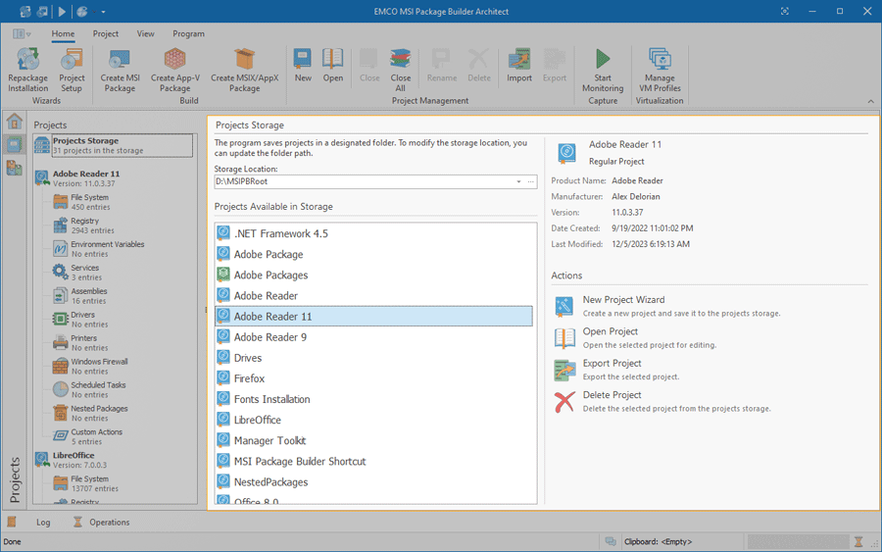This screenshot has height=552, width=882.
Task: Click Close All projects
Action: click(x=400, y=70)
